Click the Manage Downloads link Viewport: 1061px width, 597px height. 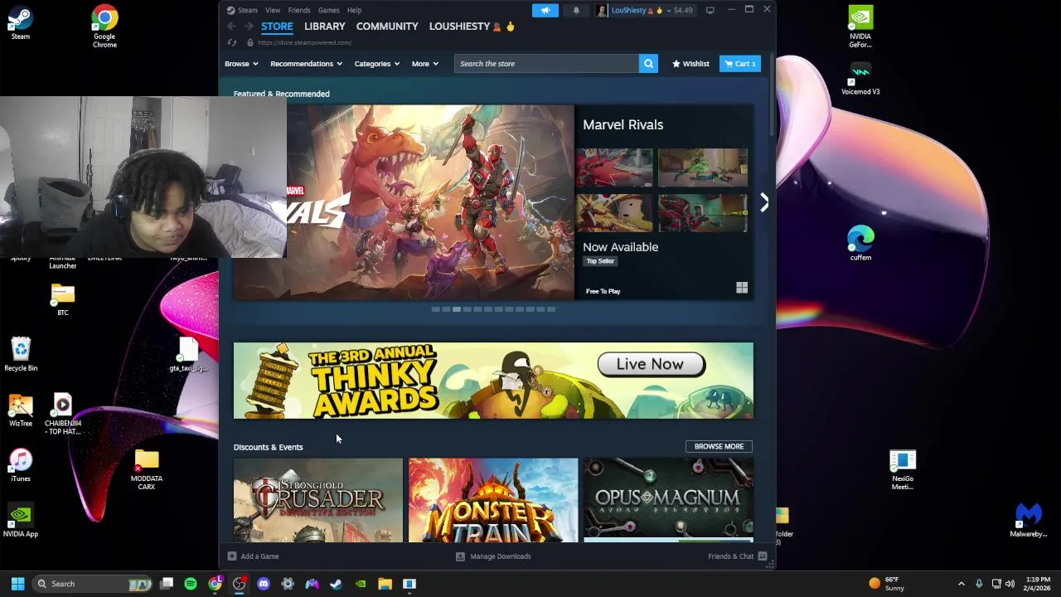click(501, 556)
